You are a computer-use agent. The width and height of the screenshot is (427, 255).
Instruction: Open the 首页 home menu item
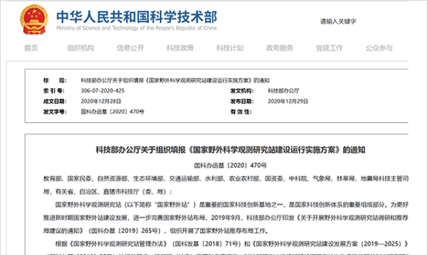[x=31, y=48]
